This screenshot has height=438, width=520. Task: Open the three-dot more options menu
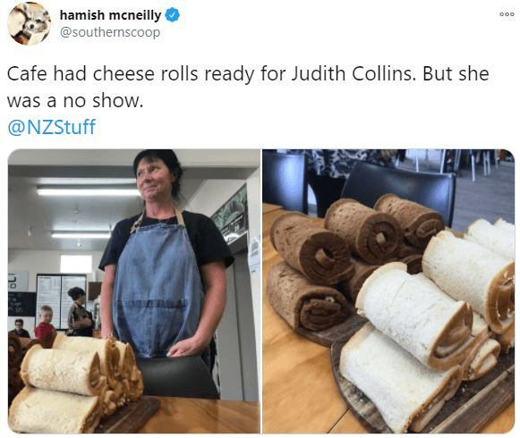[507, 14]
